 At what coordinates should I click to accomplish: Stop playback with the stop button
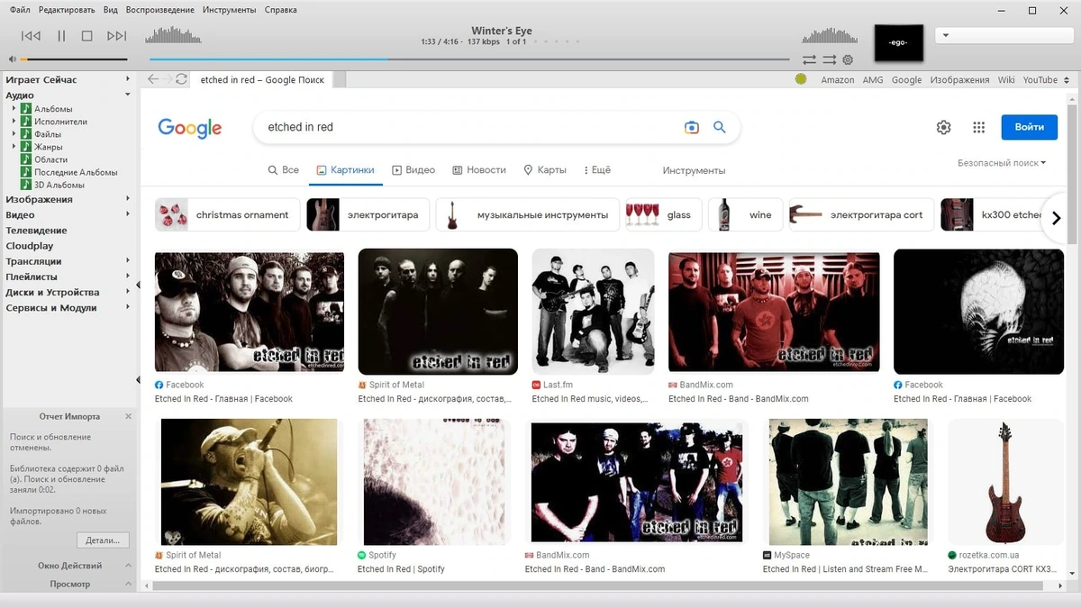[x=87, y=36]
